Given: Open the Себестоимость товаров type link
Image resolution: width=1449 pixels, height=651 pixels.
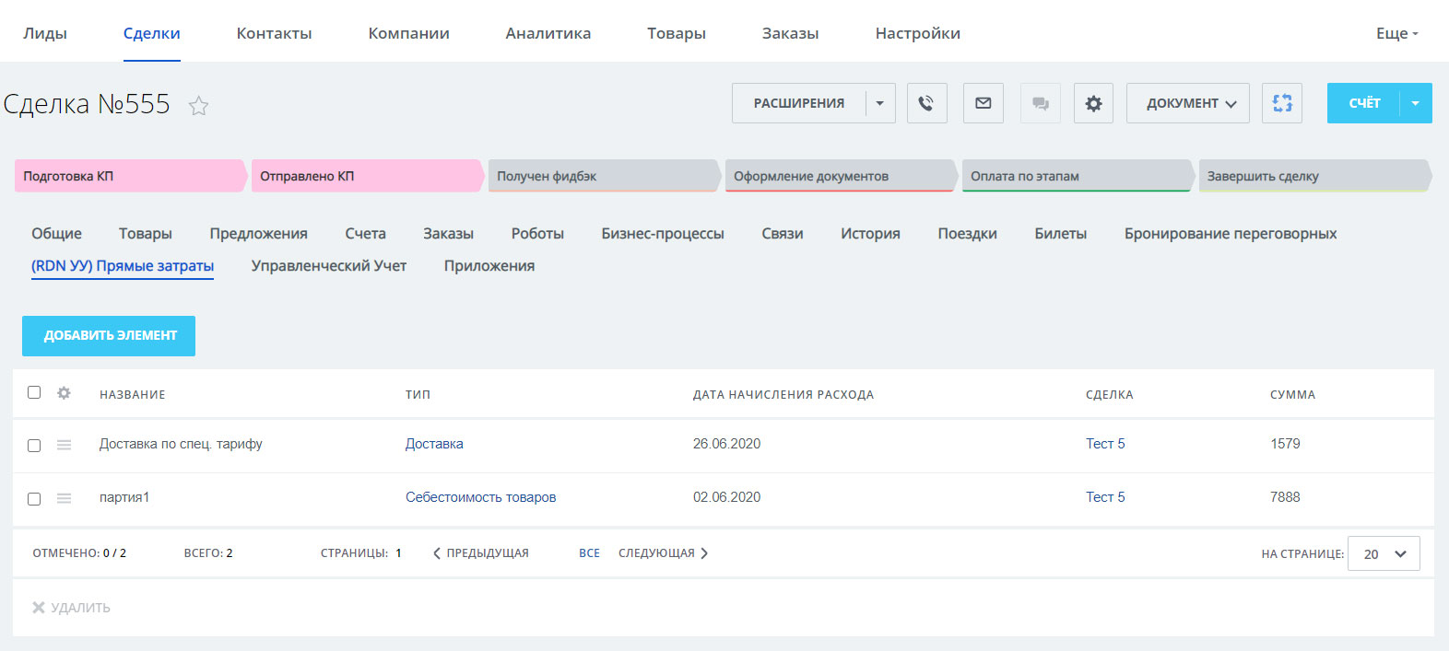Looking at the screenshot, I should [x=480, y=497].
